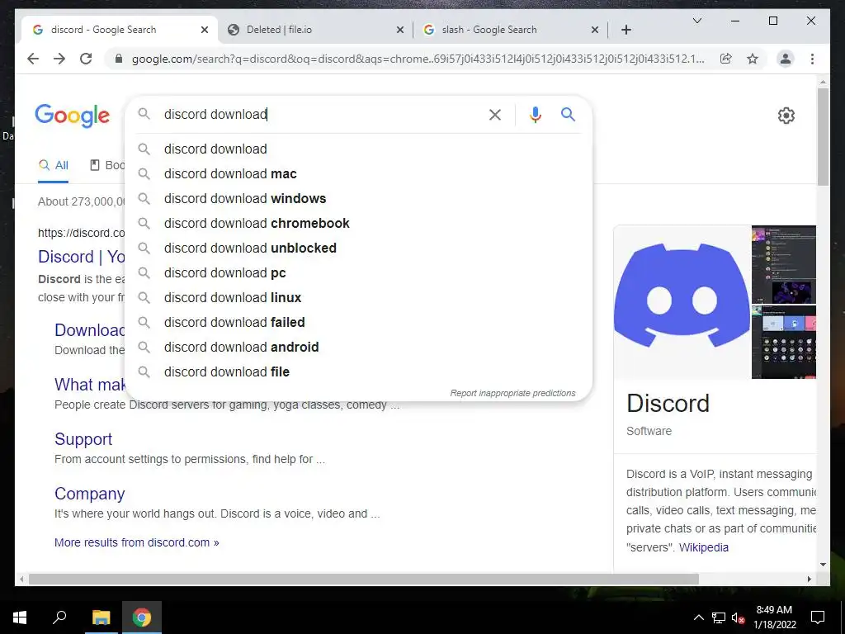Open the Chrome three-dot menu
Screen dimensions: 845x634
pyautogui.click(x=812, y=59)
